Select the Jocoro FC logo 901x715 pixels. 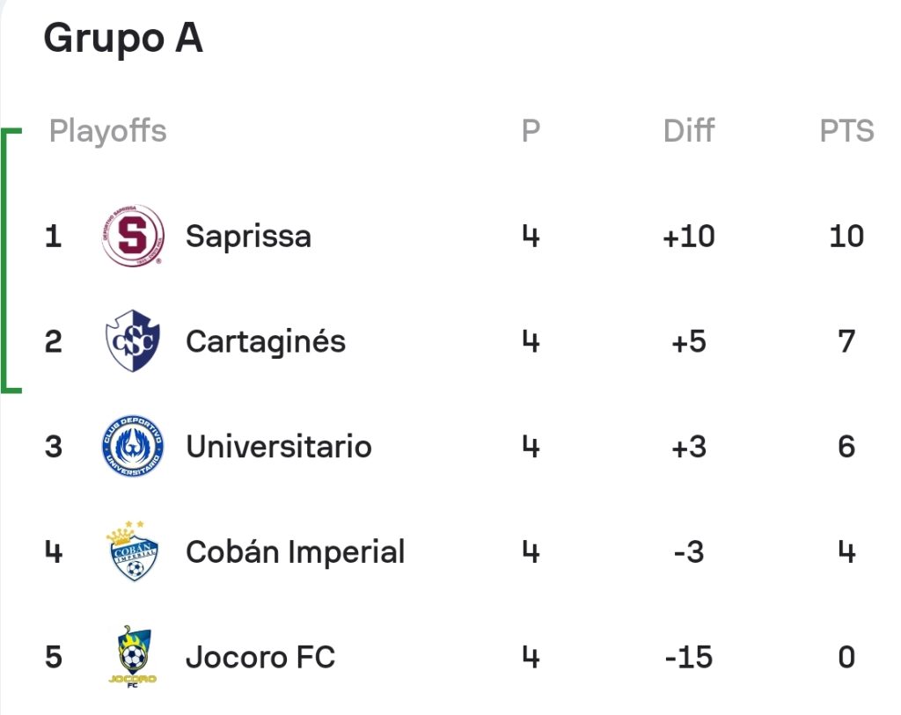pos(133,657)
